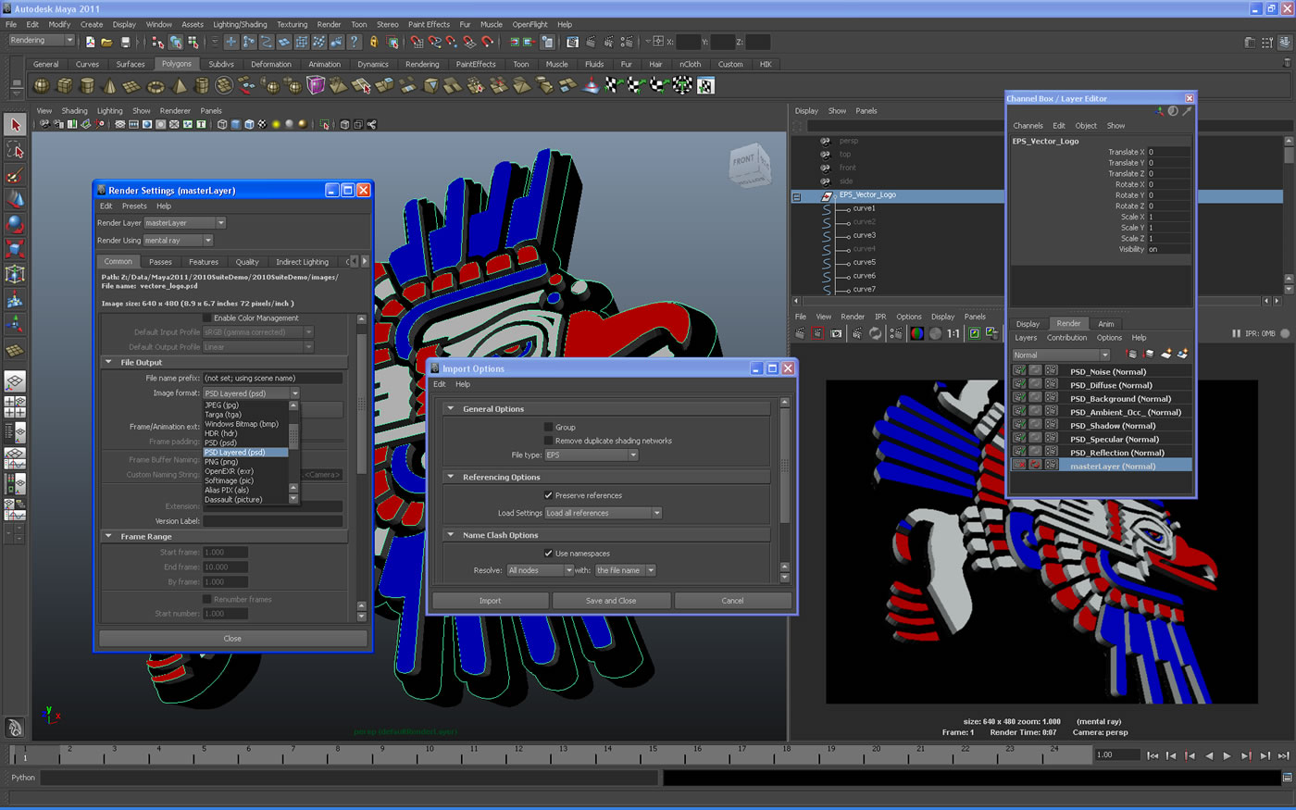
Task: Switch to the Passes tab
Action: coord(160,262)
